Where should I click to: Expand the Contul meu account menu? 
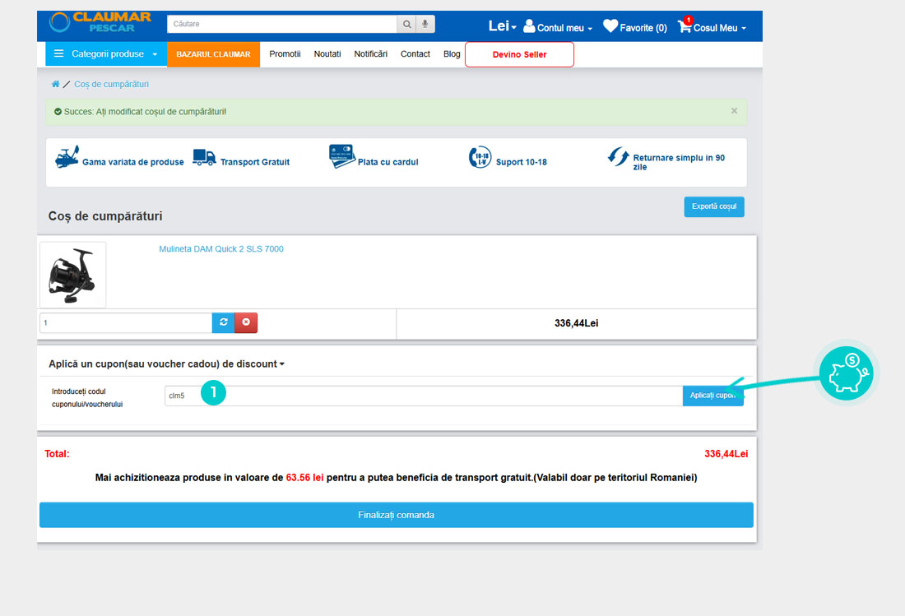click(x=558, y=27)
